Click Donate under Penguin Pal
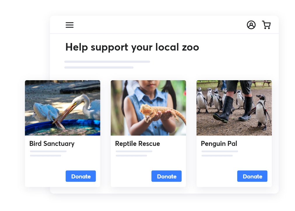295x211 pixels. [252, 176]
